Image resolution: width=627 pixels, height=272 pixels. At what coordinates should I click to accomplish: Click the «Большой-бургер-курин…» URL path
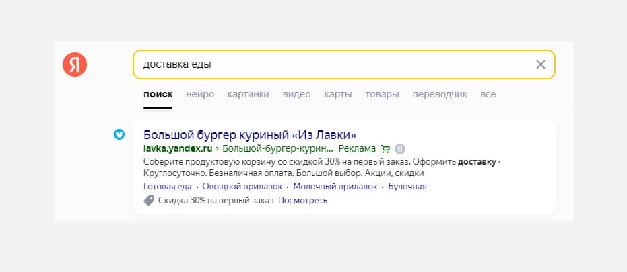point(277,149)
